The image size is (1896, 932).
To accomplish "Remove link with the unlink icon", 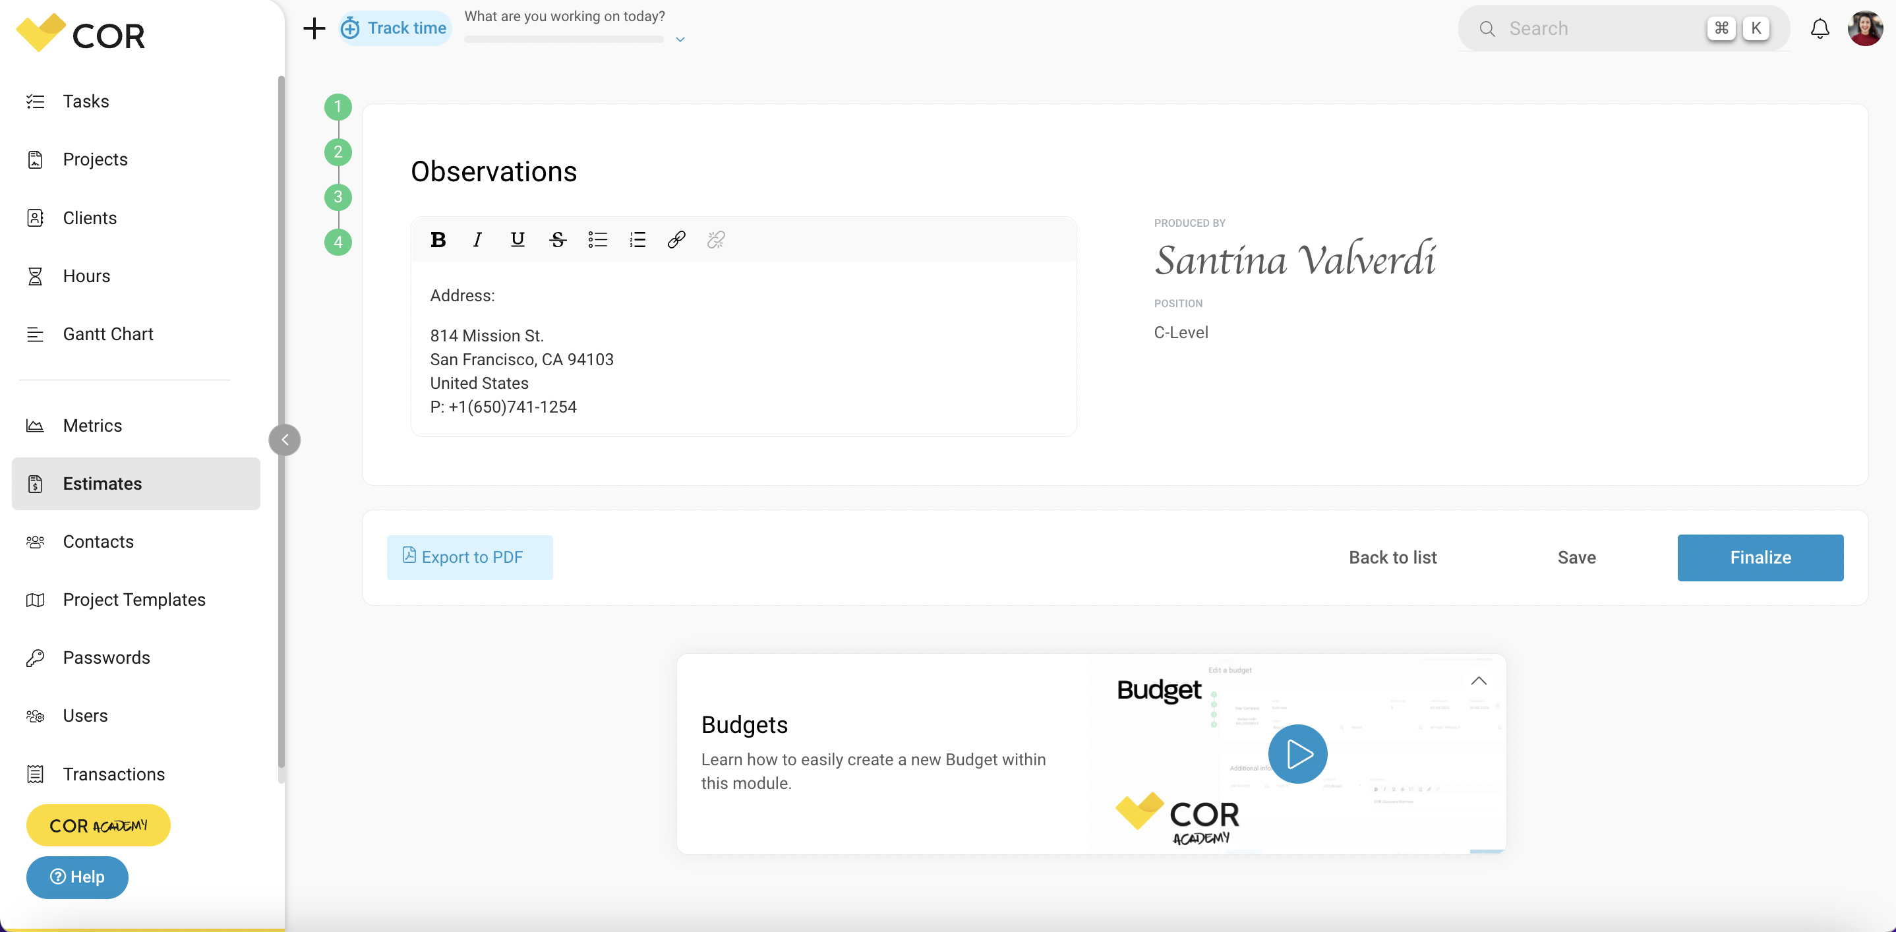I will pyautogui.click(x=716, y=239).
